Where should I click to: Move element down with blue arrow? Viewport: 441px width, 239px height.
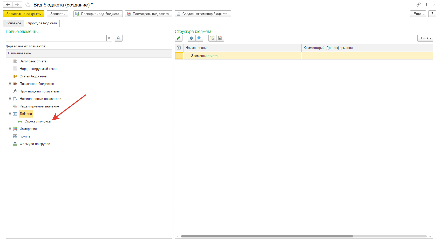click(199, 38)
